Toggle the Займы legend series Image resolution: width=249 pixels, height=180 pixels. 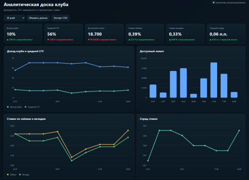[11, 175]
